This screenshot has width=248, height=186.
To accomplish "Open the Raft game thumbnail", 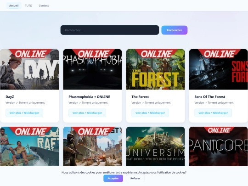I will coord(29,147).
